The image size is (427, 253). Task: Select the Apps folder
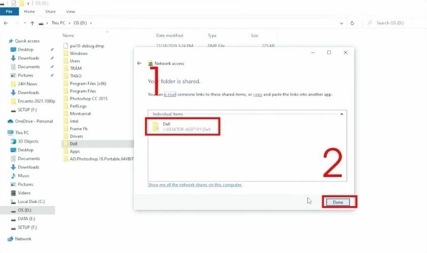[x=75, y=151]
